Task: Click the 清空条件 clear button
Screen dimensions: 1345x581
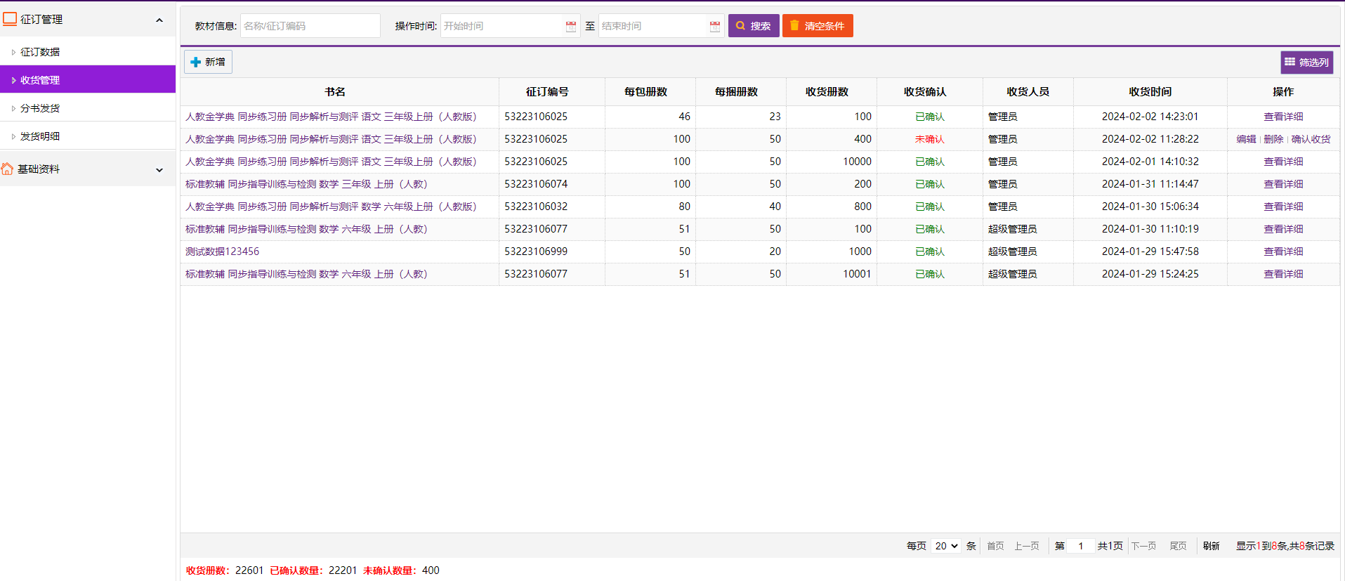Action: [818, 25]
